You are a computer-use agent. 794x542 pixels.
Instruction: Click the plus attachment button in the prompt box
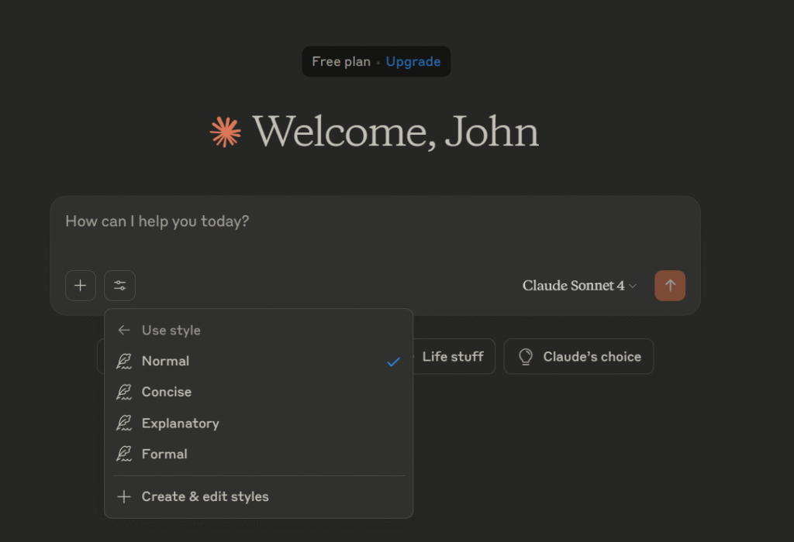81,286
